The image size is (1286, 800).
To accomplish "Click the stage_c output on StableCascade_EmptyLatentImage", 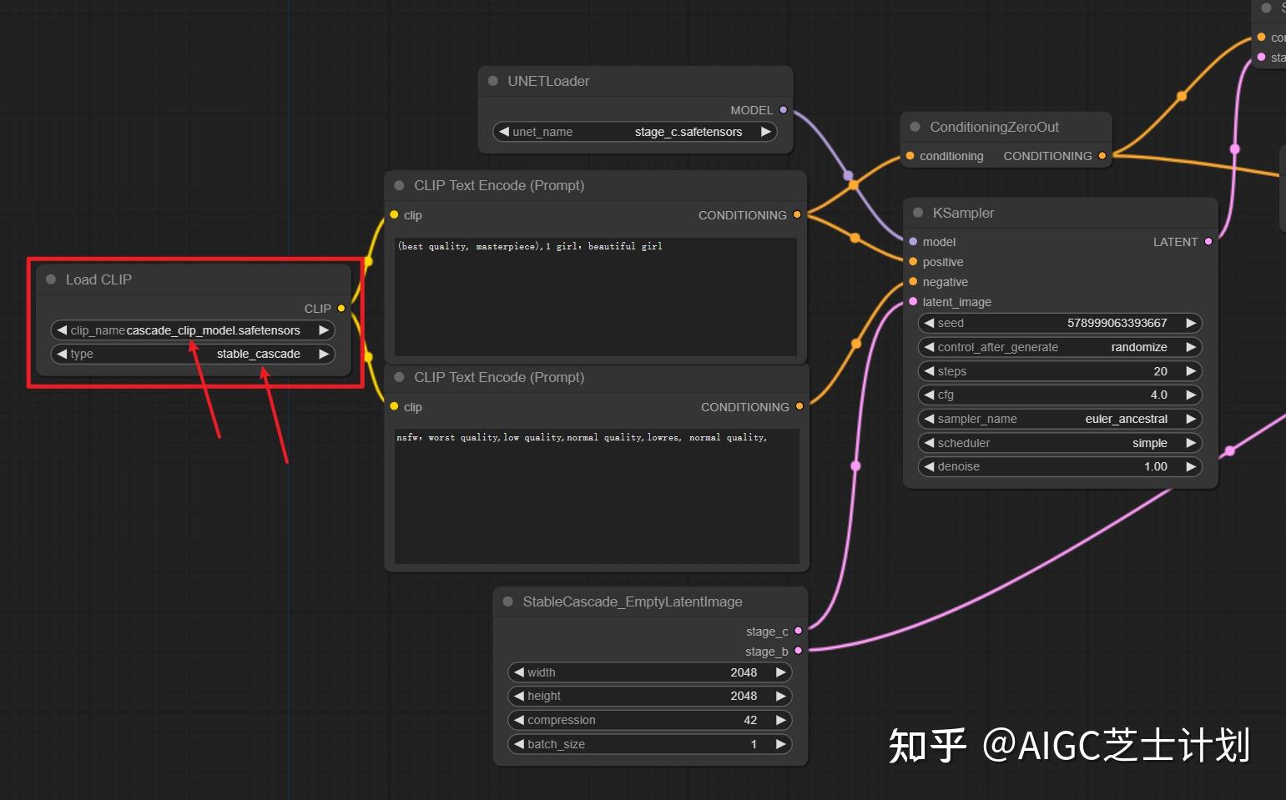I will tap(799, 631).
